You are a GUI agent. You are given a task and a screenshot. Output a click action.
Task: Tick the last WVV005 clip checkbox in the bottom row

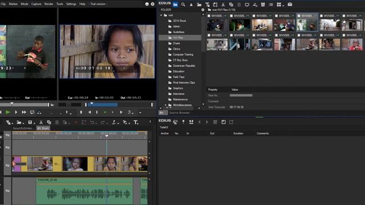click(x=344, y=35)
